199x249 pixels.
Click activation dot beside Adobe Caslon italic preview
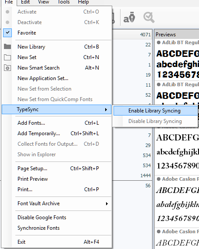coord(158,179)
